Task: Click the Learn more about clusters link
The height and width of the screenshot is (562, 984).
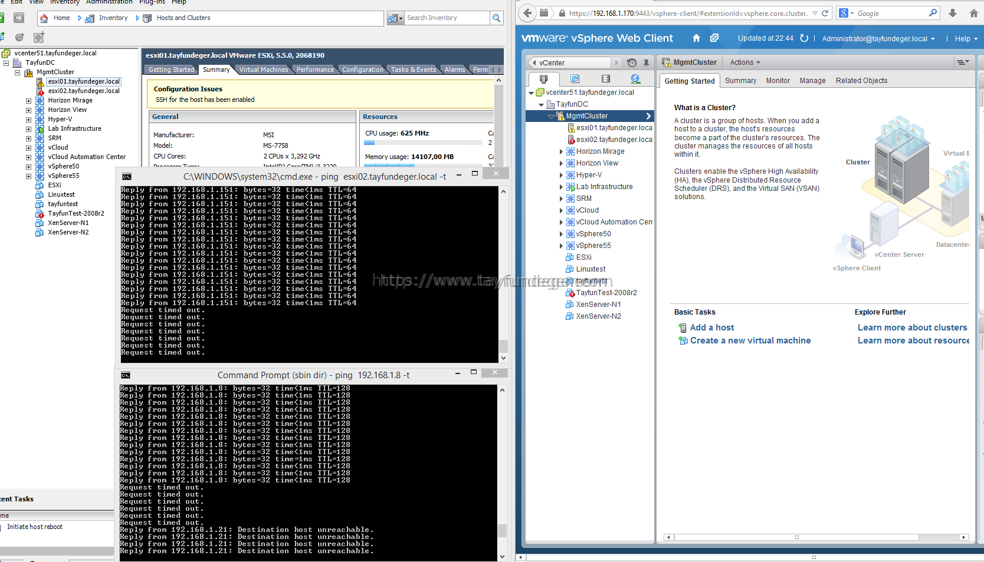Action: [x=912, y=328]
